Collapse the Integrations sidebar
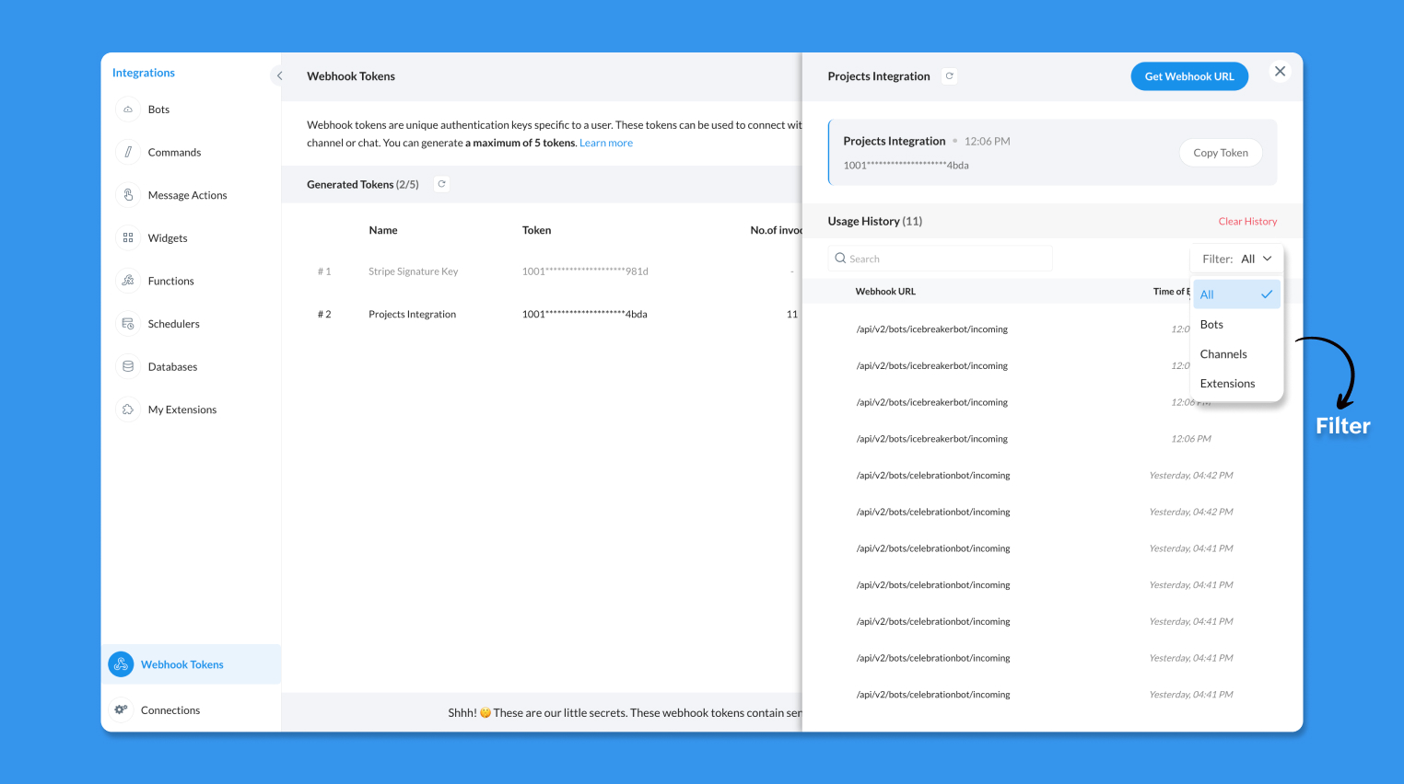This screenshot has height=784, width=1404. pos(279,76)
